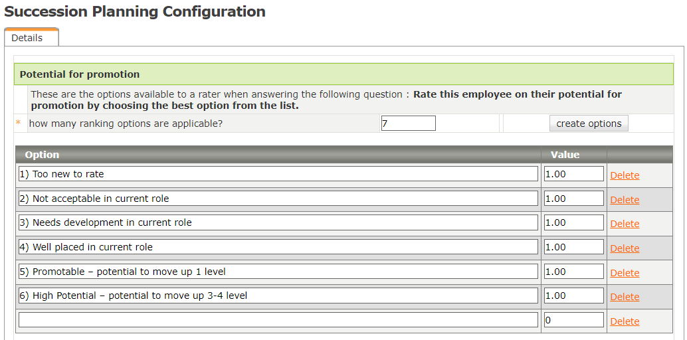Open the Details tab
Image resolution: width=687 pixels, height=340 pixels.
click(27, 38)
